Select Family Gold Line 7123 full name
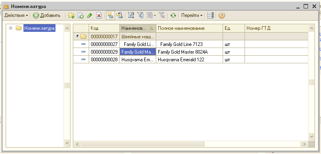 189,44
